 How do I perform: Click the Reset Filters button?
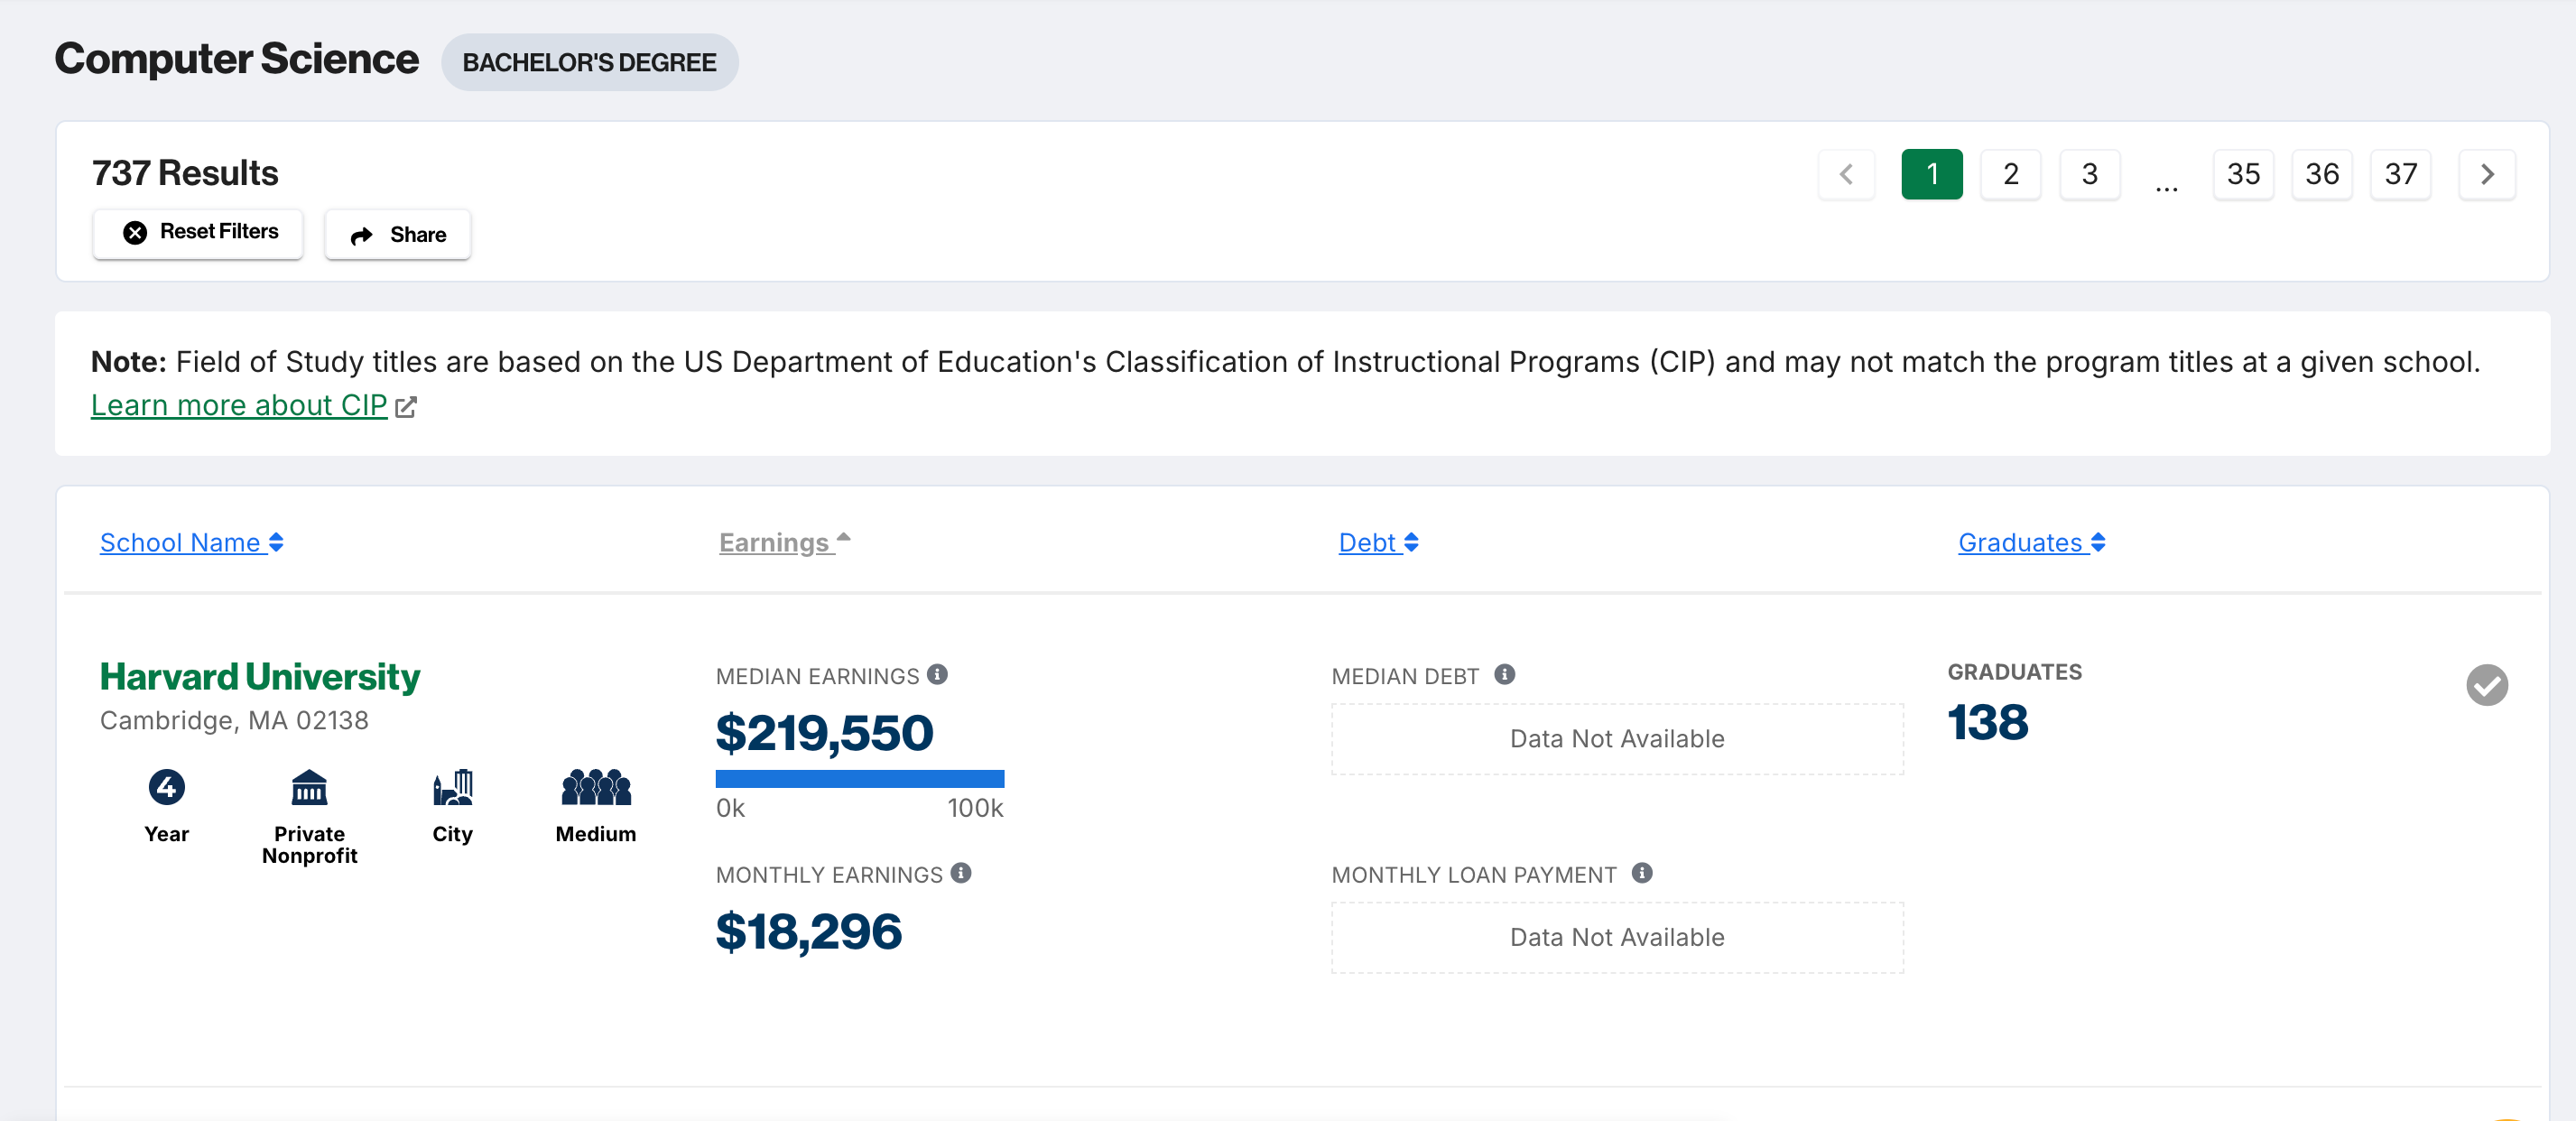tap(198, 233)
